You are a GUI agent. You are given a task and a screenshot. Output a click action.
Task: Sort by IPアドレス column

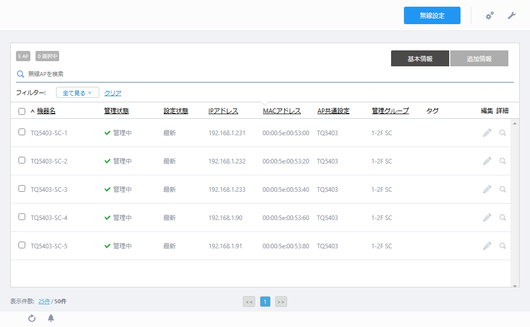223,111
